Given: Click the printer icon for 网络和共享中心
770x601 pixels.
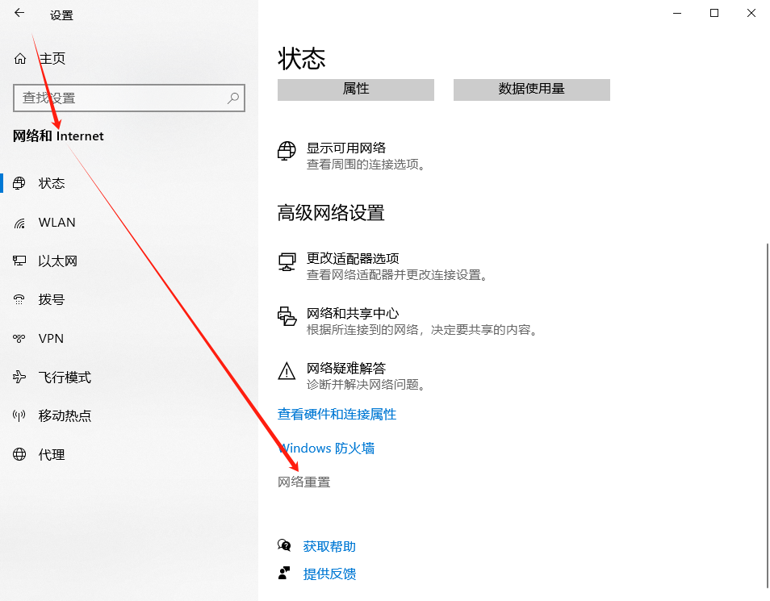Looking at the screenshot, I should click(x=287, y=316).
